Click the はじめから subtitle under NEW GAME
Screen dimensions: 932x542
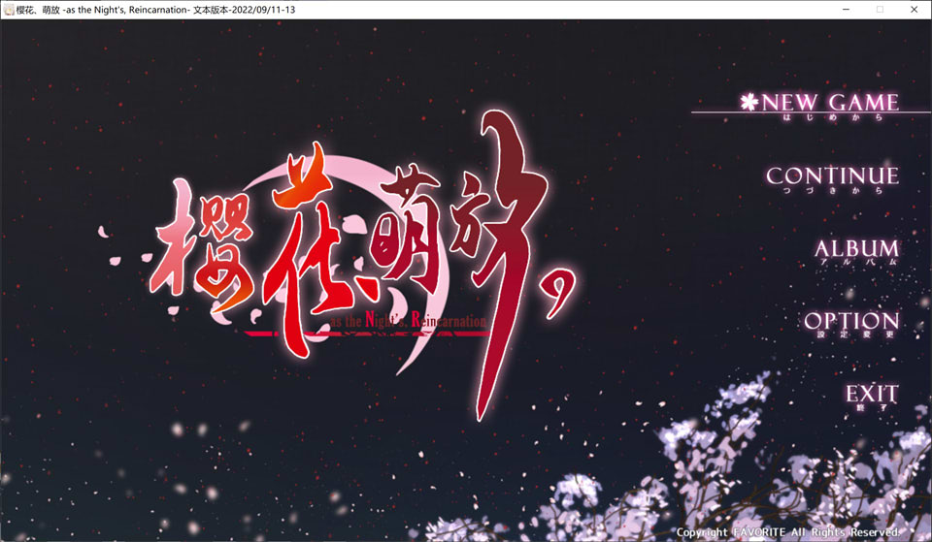[x=832, y=118]
